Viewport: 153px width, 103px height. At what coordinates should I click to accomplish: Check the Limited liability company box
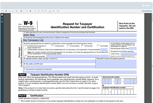(x=26, y=50)
